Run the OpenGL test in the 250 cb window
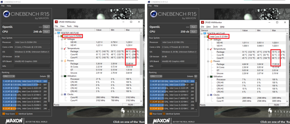This screenshot has height=124, width=290. (x=193, y=27)
